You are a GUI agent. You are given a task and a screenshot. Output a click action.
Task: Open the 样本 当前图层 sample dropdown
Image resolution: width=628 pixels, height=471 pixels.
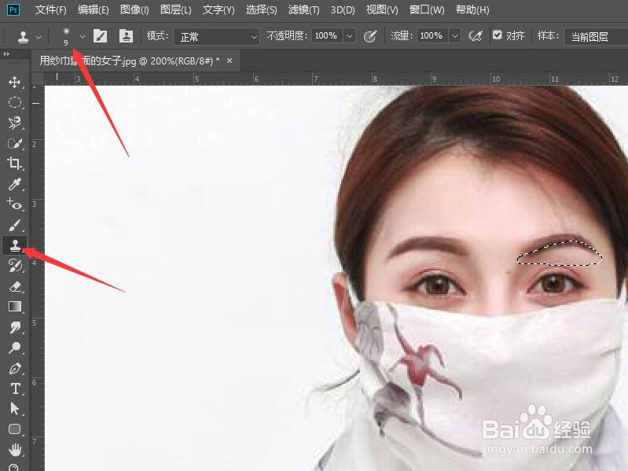[596, 37]
